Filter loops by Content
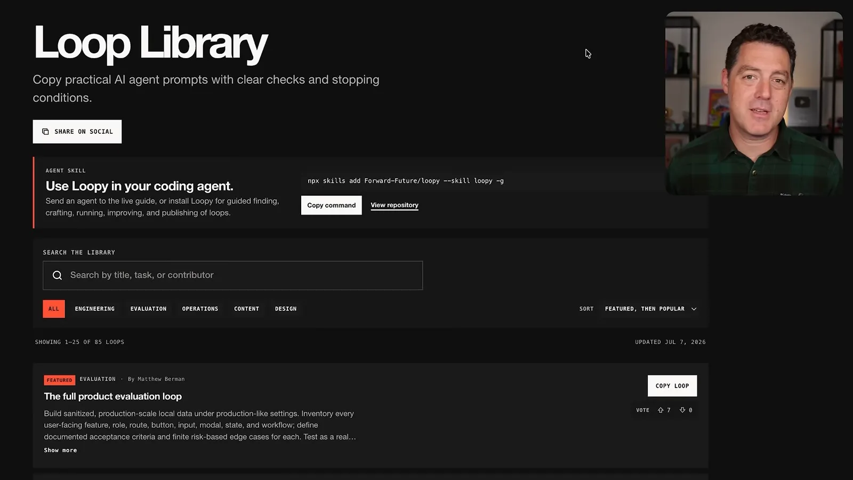Image resolution: width=853 pixels, height=480 pixels. [x=246, y=309]
